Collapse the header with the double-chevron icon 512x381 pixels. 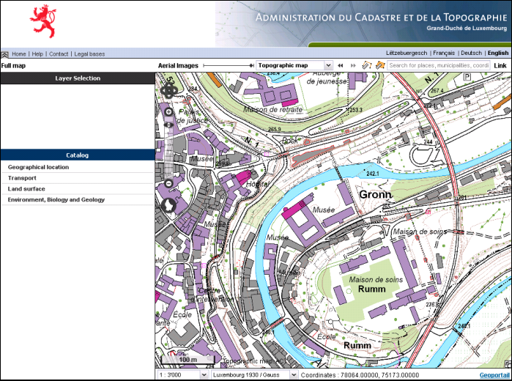5,54
